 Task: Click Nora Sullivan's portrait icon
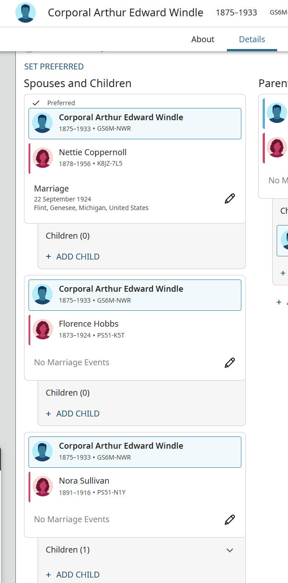pos(43,486)
